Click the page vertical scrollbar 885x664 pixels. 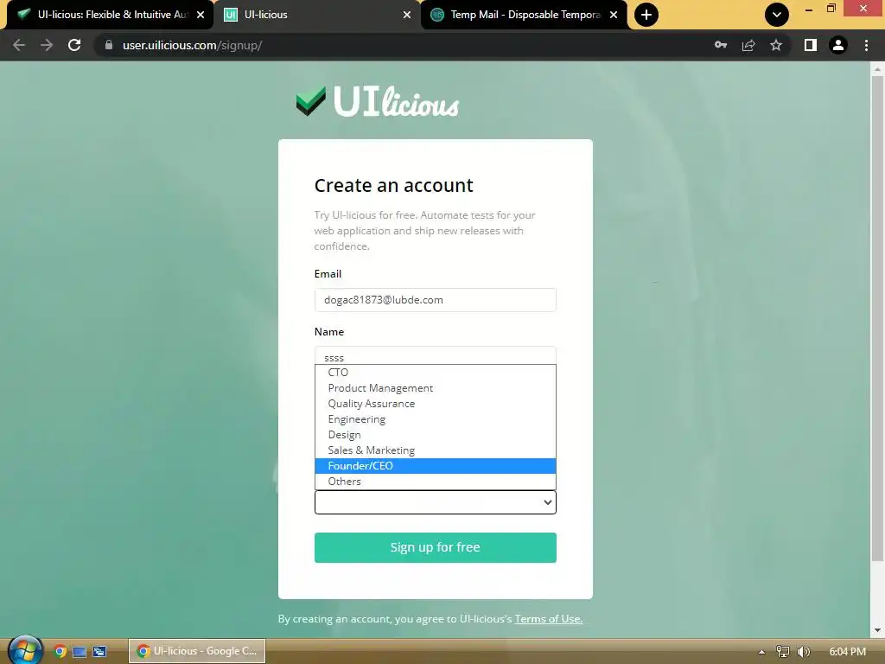tap(877, 316)
